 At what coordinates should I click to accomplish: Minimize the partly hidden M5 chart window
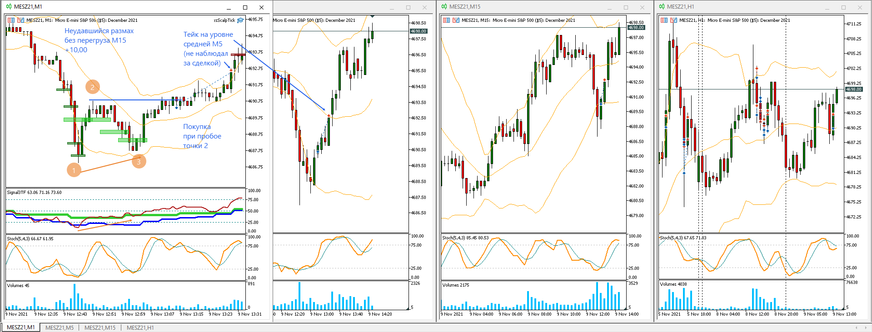392,7
